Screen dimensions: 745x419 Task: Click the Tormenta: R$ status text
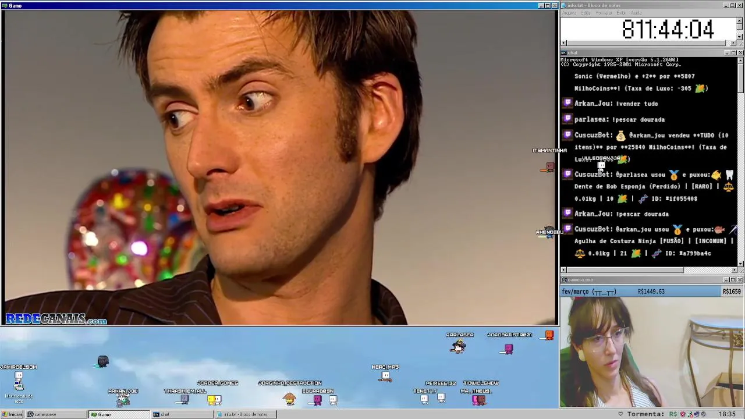(x=652, y=414)
